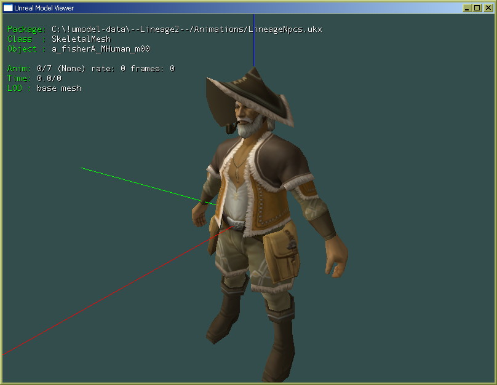Click the green 'Object' label
This screenshot has height=385, width=497.
pos(22,49)
